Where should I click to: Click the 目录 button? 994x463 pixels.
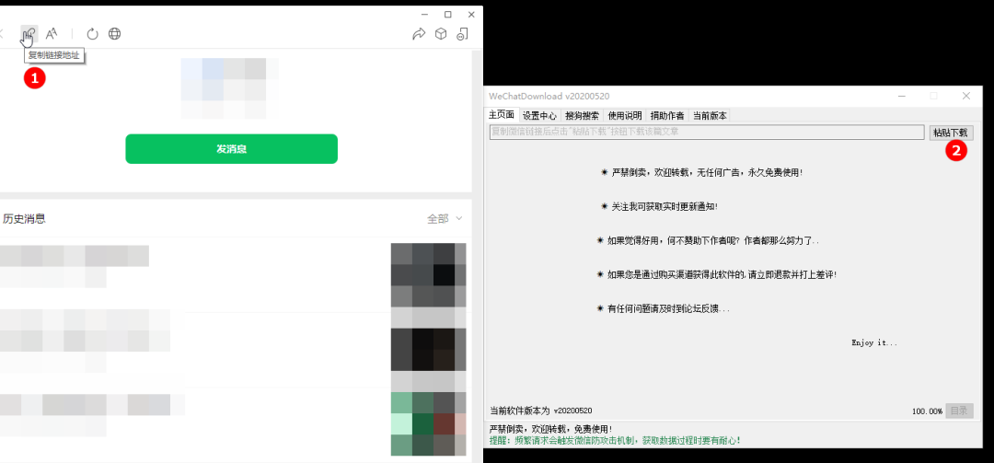pyautogui.click(x=959, y=411)
